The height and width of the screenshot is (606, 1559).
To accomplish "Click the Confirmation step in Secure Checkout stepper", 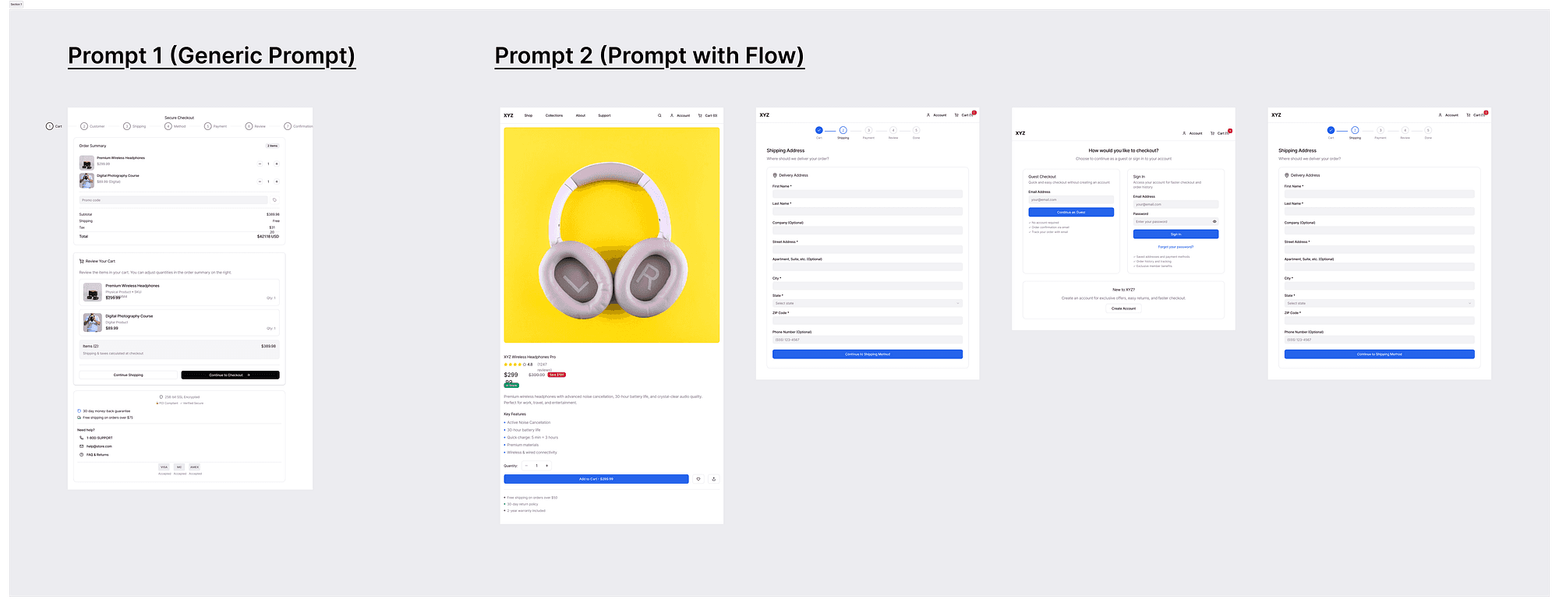I will 299,126.
